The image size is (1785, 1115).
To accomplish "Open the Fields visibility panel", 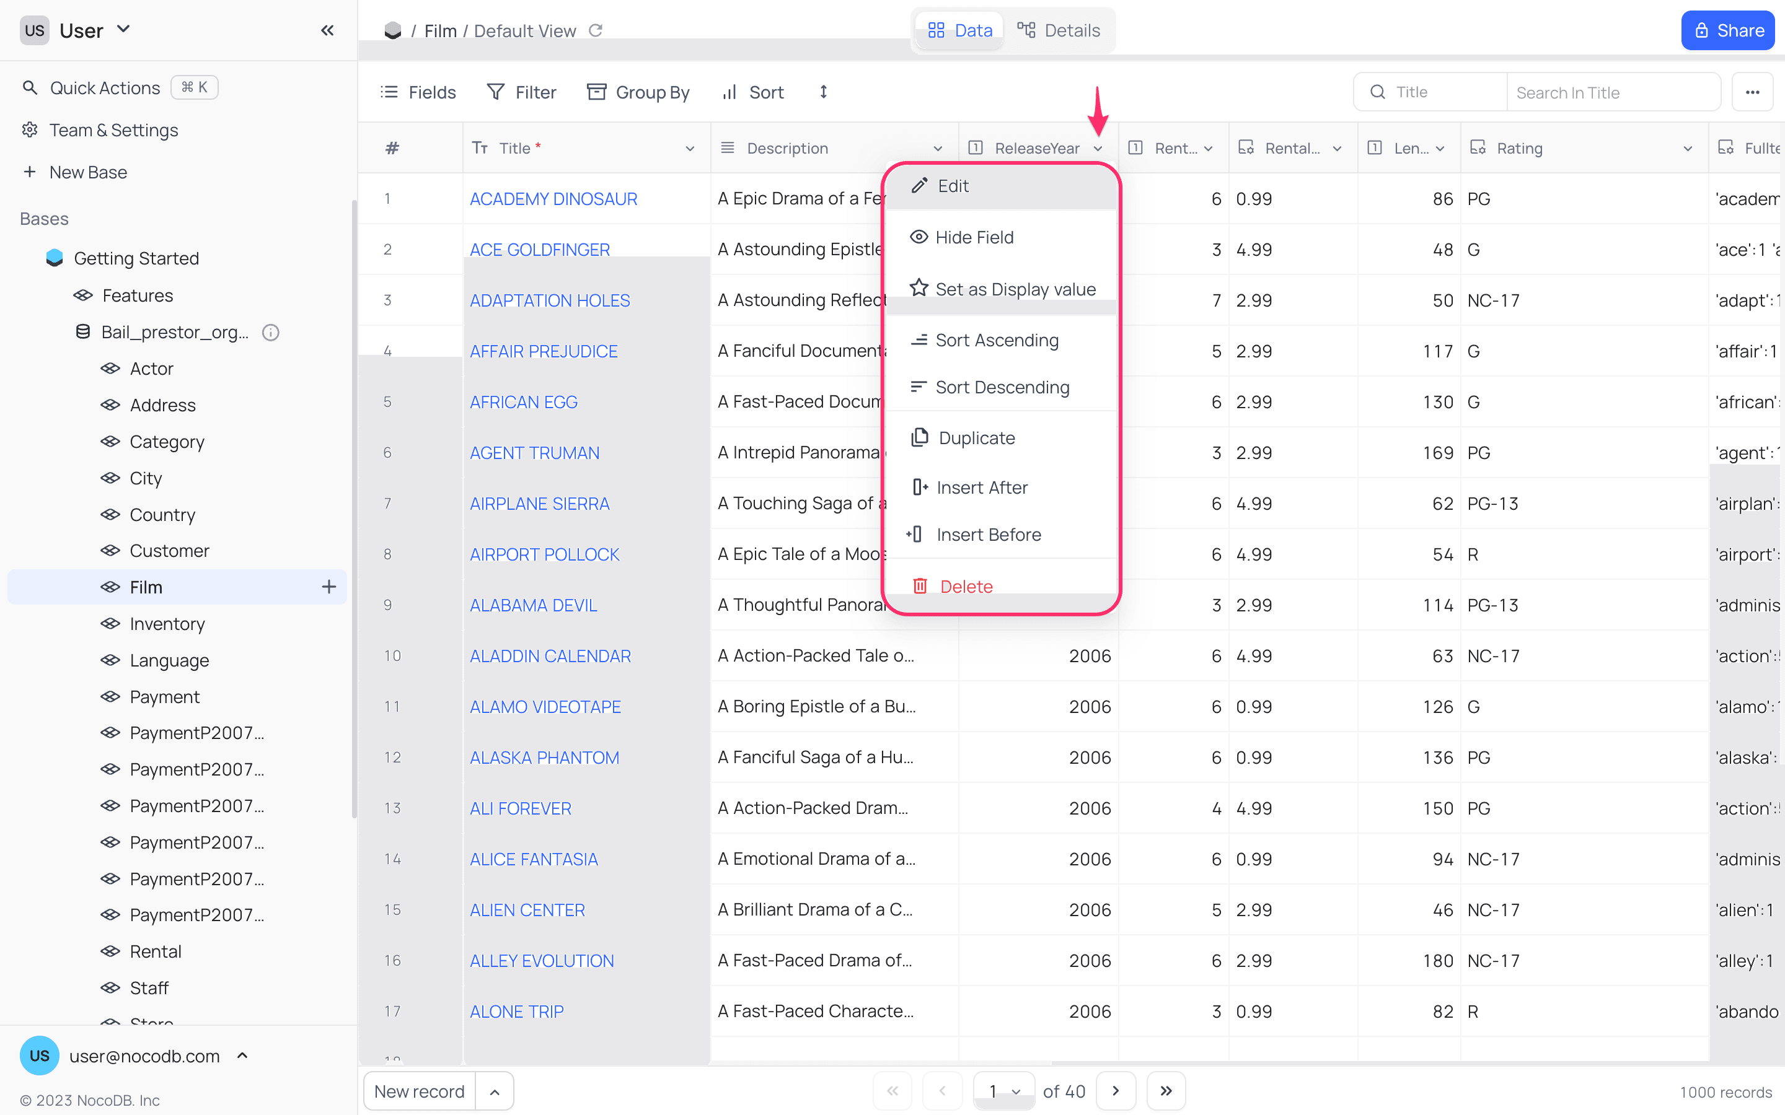I will 418,92.
